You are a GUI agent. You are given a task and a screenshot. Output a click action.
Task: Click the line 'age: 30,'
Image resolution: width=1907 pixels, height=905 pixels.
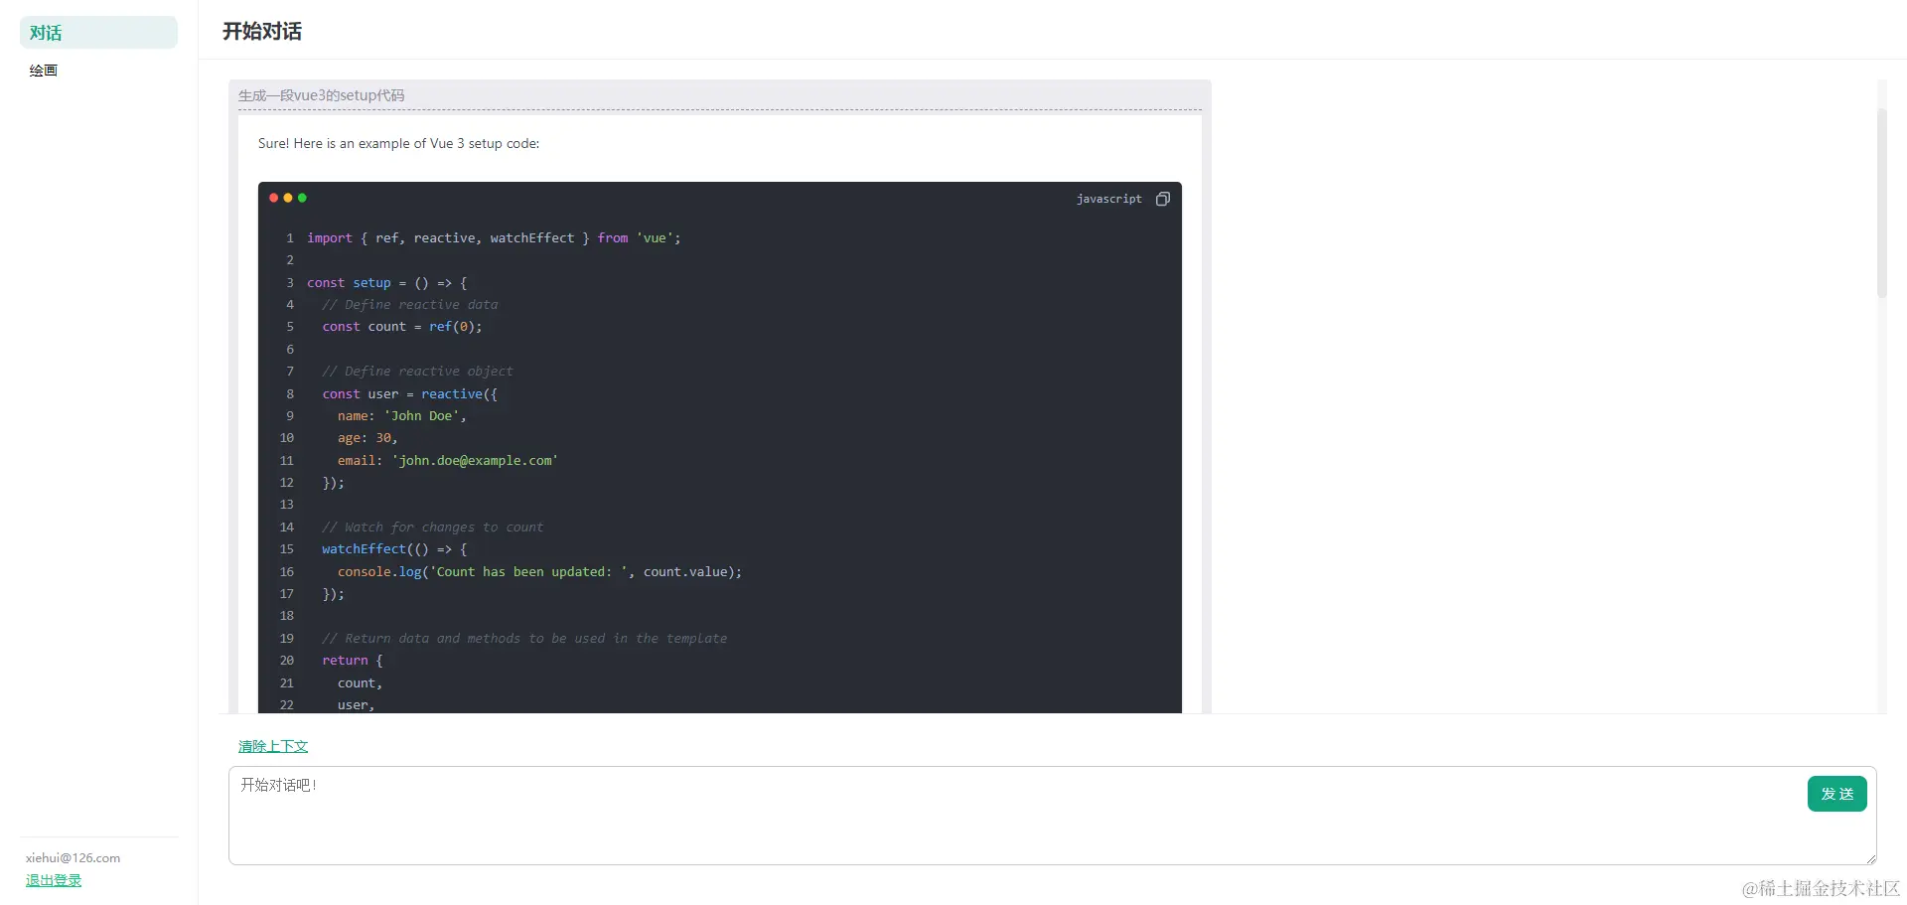coord(367,438)
